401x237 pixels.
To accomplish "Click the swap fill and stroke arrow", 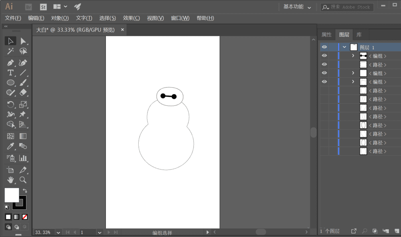I will (25, 191).
